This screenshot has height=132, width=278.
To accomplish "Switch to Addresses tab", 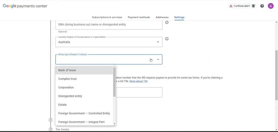I will pos(162,17).
